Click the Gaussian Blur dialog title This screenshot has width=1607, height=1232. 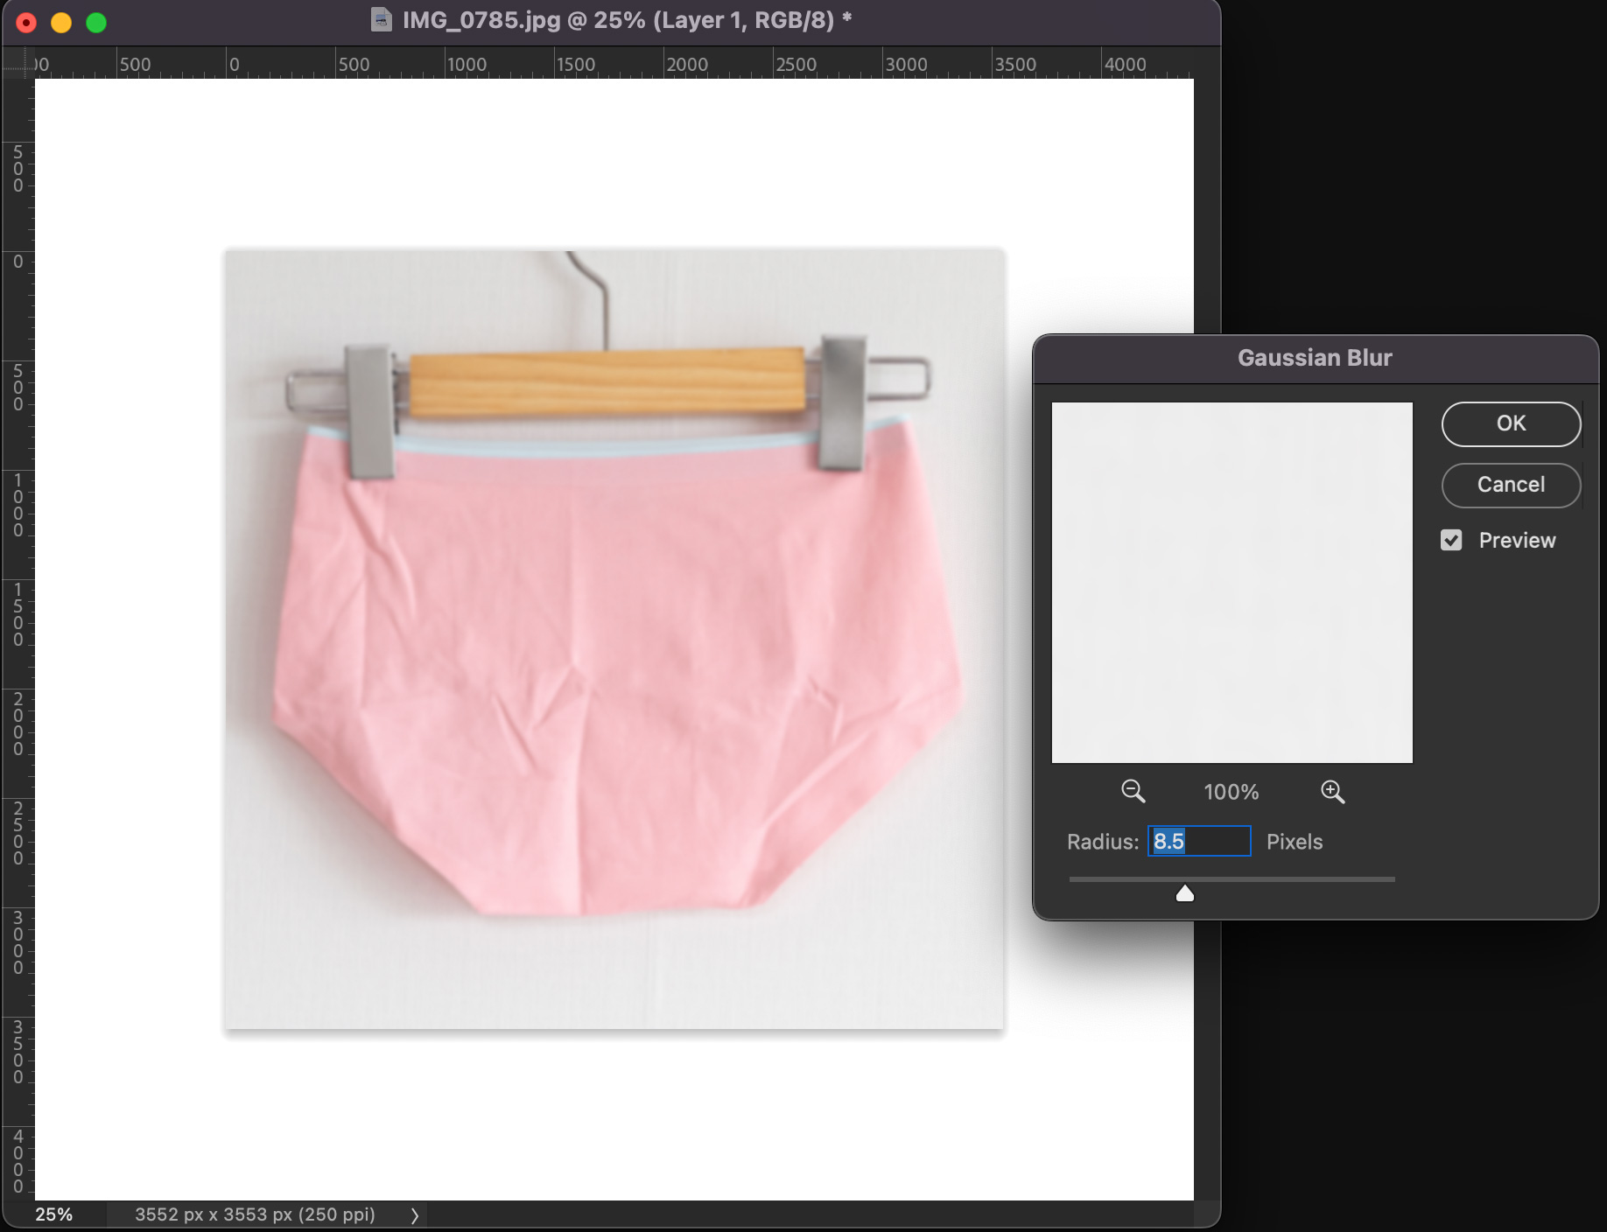[x=1315, y=358]
